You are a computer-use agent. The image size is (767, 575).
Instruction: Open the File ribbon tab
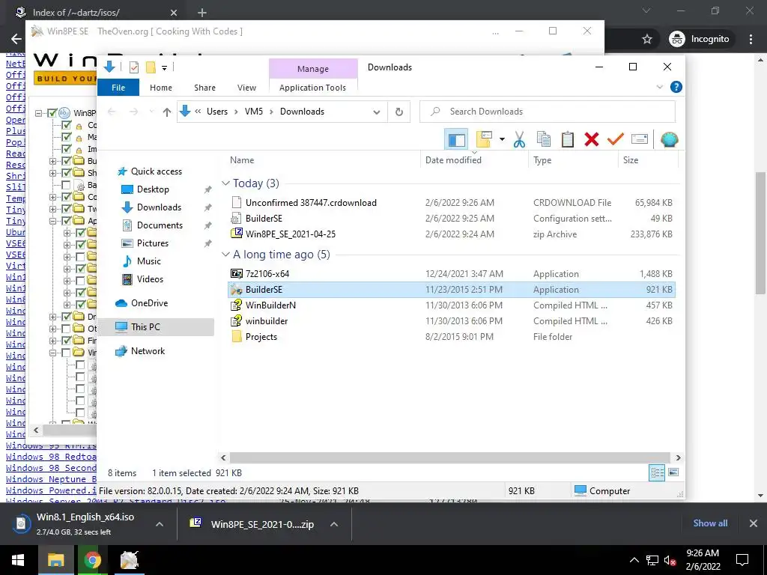point(118,88)
